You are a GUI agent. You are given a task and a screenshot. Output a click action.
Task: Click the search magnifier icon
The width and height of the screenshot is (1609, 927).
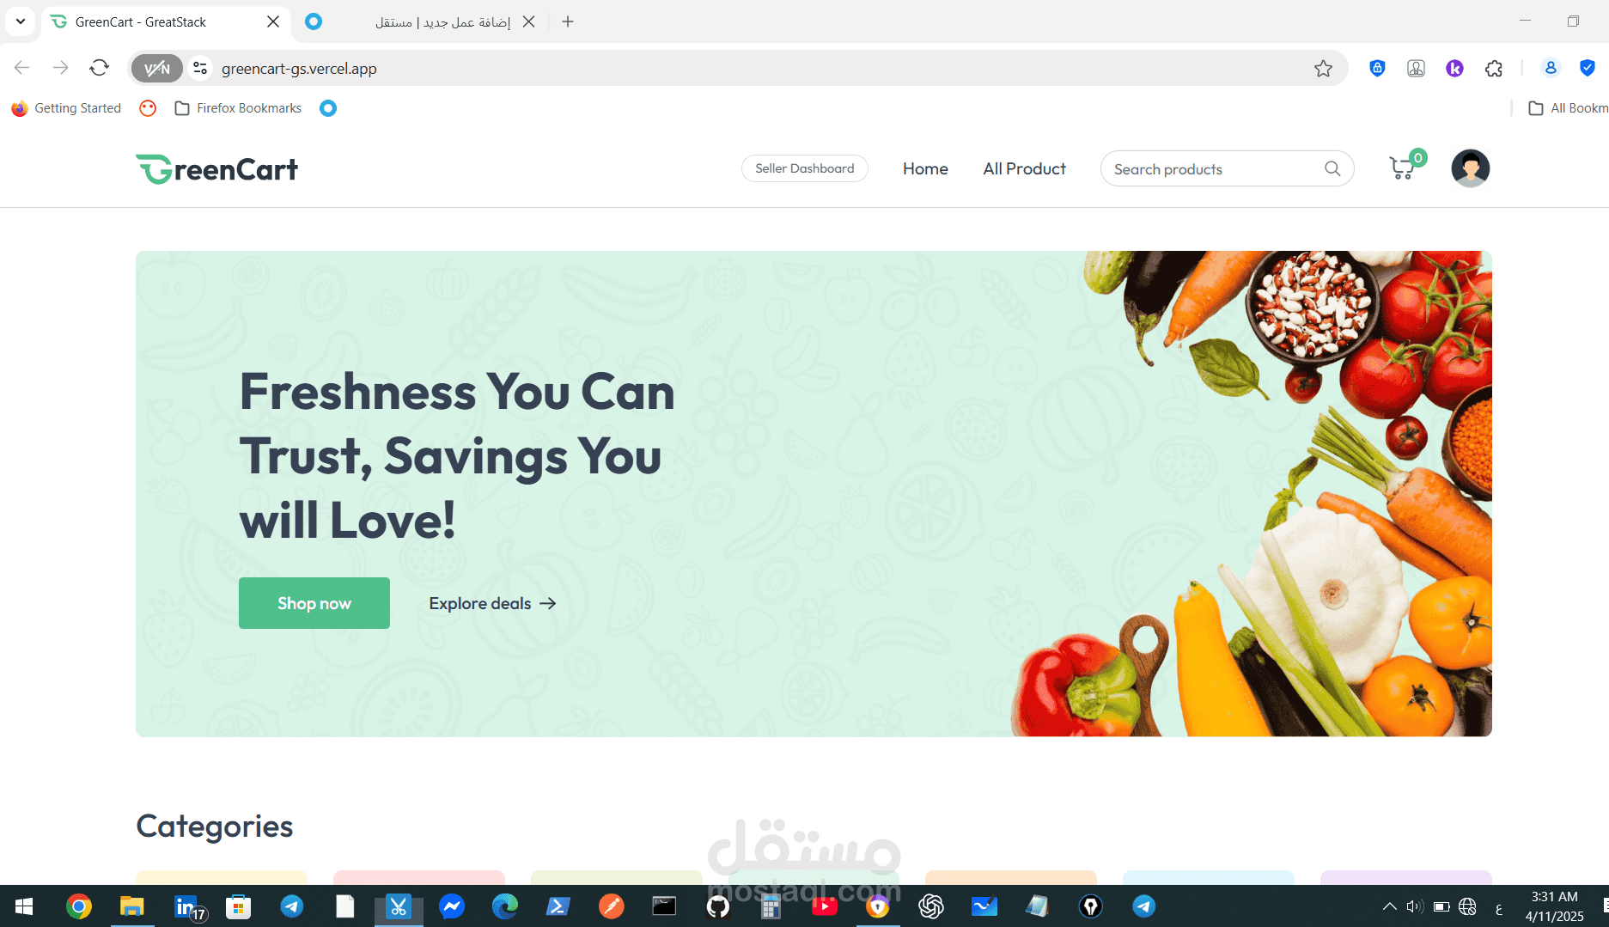click(x=1332, y=168)
